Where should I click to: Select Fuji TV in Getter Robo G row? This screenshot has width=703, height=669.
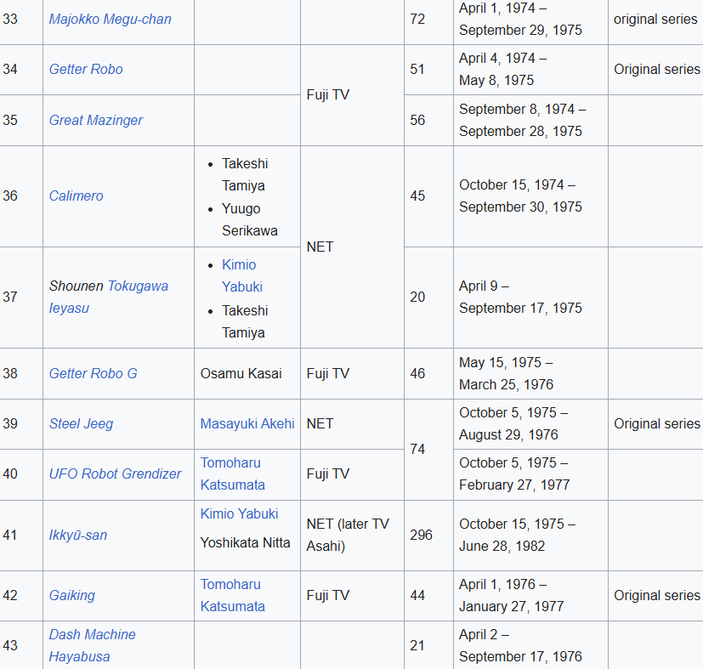(328, 373)
